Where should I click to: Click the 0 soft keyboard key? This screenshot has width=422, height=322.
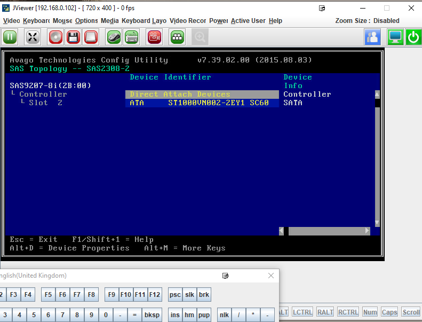[106, 315]
